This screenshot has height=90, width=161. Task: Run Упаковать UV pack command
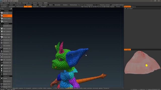tap(6, 48)
